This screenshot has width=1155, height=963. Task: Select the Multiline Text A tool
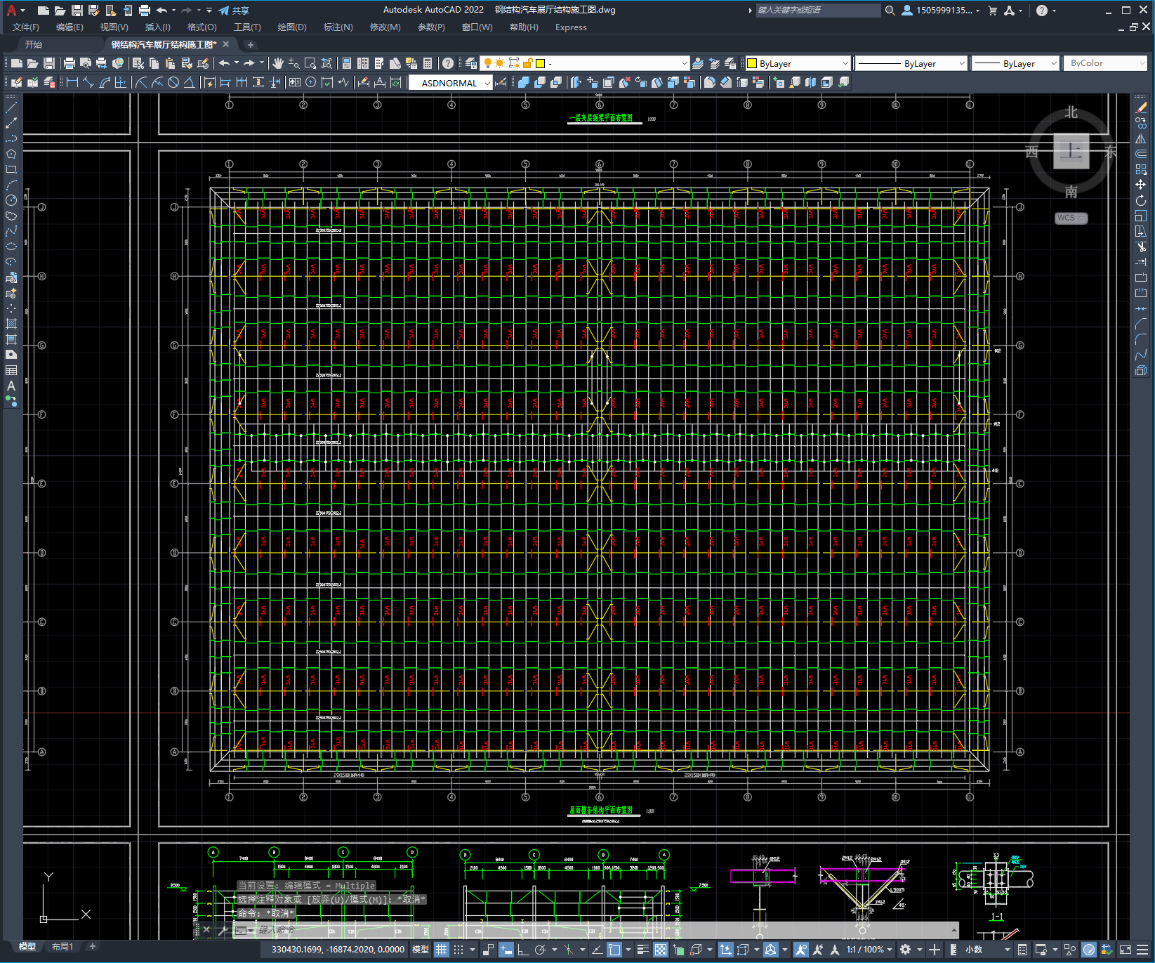[11, 386]
